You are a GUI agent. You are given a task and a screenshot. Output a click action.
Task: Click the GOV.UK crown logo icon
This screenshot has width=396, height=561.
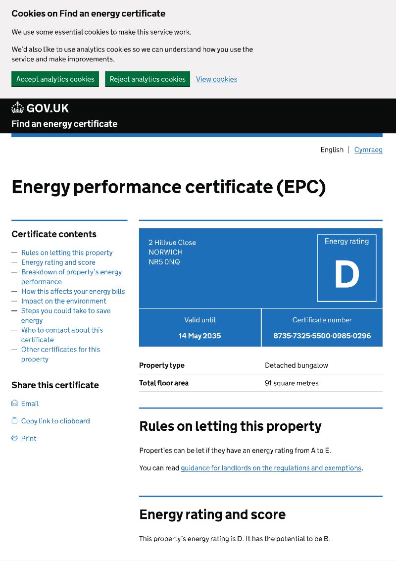pos(18,108)
